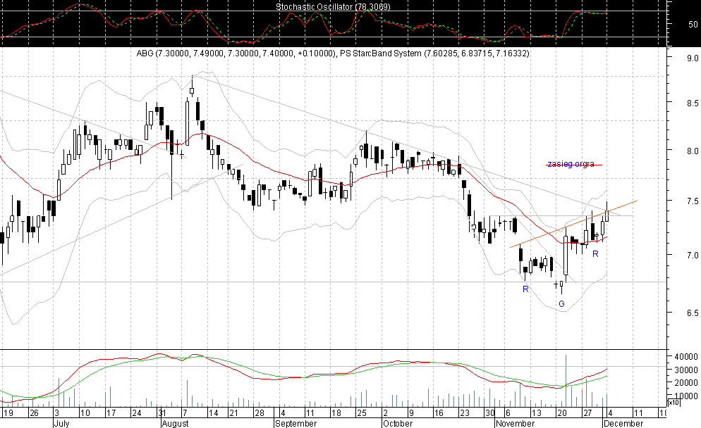Click the 7.5 price axis label
Viewport: 701px width, 428px height.
coord(693,201)
